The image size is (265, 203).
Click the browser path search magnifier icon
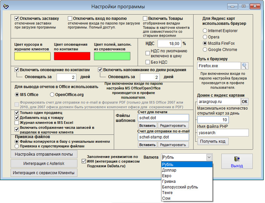coord(244,66)
